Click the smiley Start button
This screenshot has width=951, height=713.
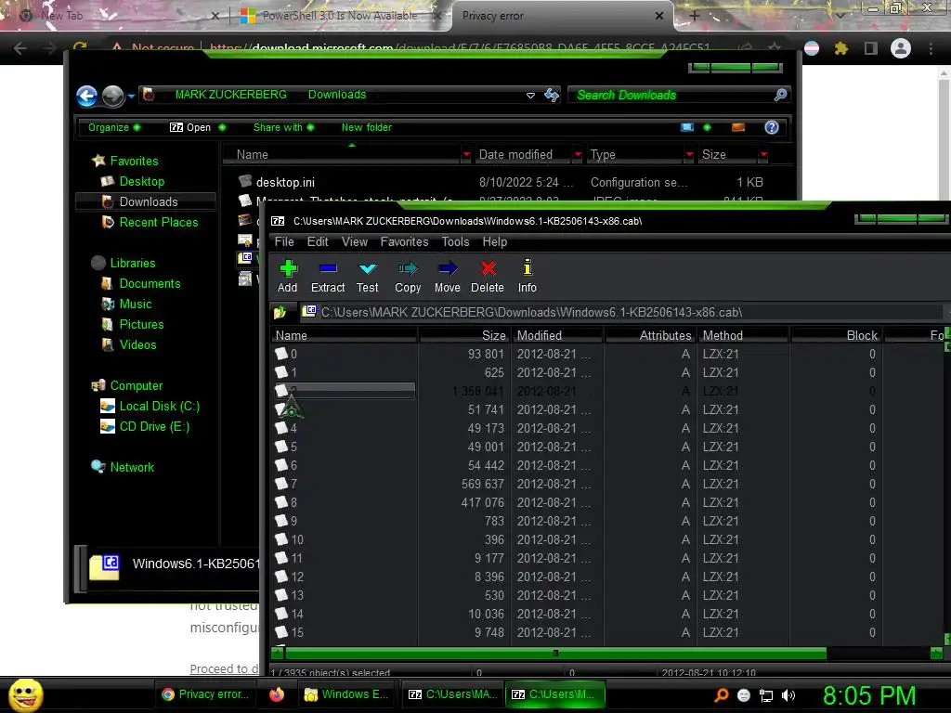[x=25, y=695]
